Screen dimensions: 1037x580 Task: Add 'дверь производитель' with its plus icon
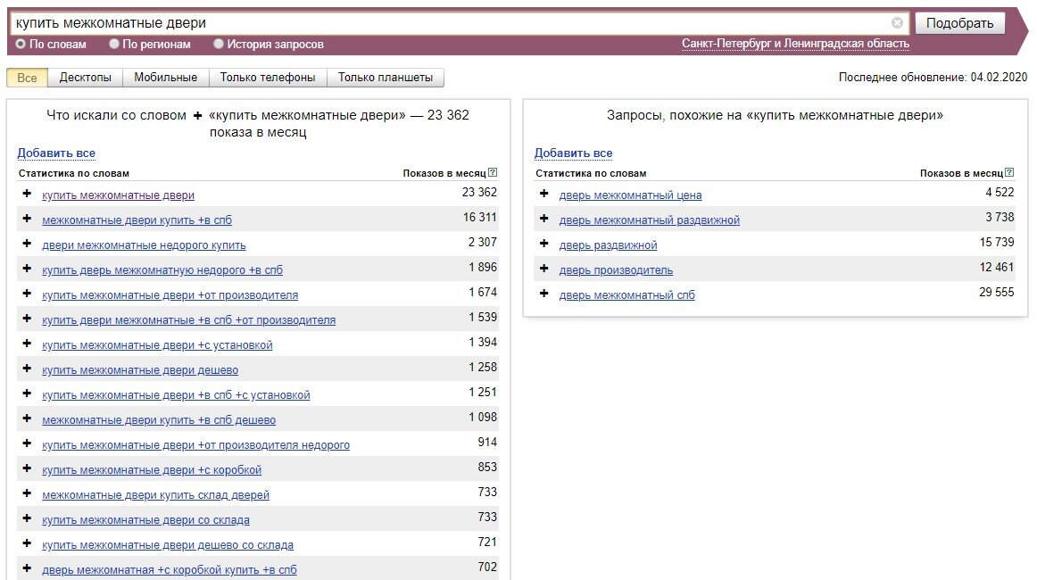pyautogui.click(x=544, y=269)
